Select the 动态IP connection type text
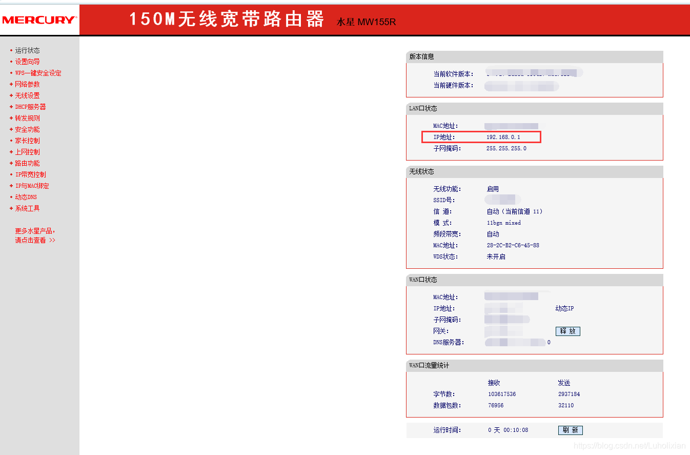 click(565, 308)
